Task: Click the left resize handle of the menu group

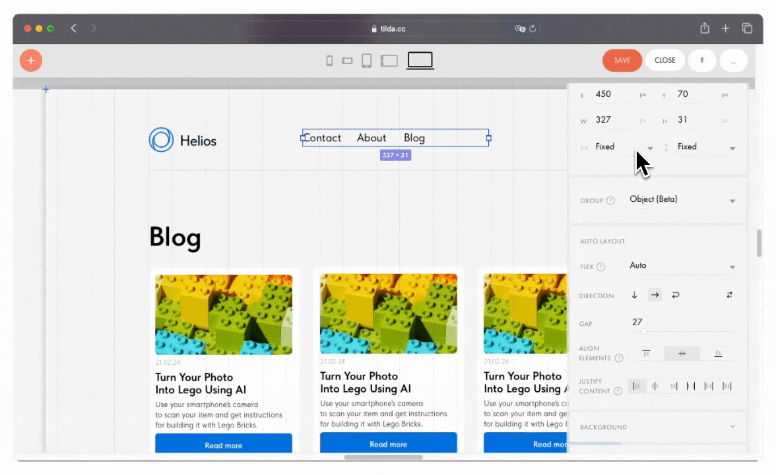Action: point(303,138)
